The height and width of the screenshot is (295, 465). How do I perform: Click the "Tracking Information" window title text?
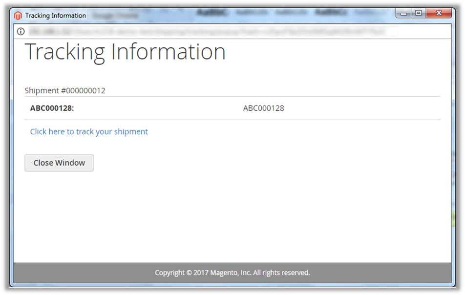pos(55,16)
